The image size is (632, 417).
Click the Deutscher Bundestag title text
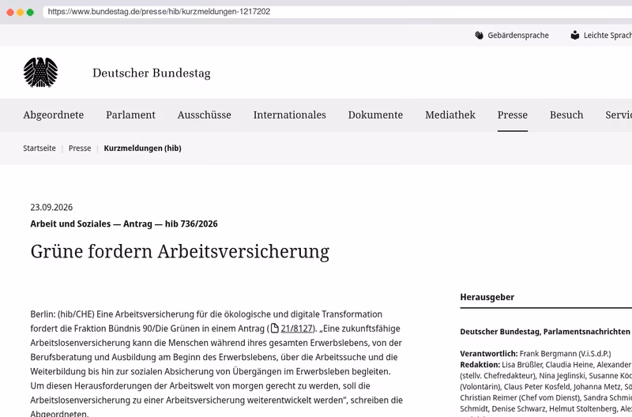152,73
